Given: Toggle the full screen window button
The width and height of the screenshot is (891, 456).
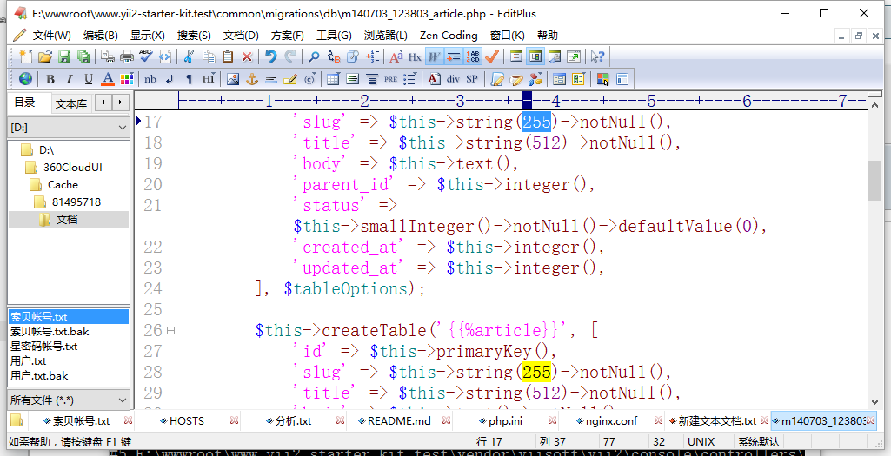Looking at the screenshot, I should click(x=574, y=56).
